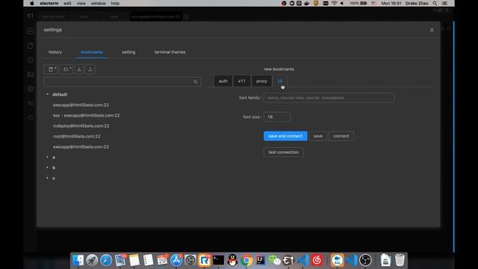Switch to the terminal themes tab
The image size is (478, 269).
tap(170, 52)
